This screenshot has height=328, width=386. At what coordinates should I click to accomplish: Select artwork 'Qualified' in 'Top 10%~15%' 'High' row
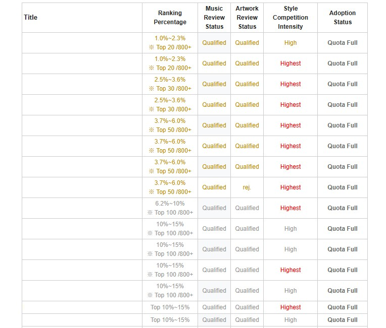coord(247,320)
